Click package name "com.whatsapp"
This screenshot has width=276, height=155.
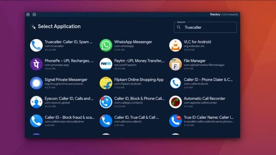(124, 46)
